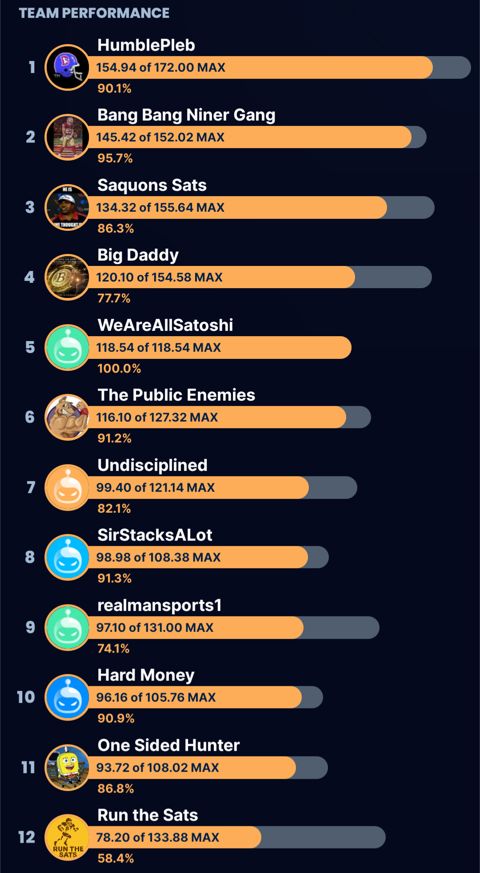Open the realmansports1 team name
The width and height of the screenshot is (480, 873).
click(159, 605)
